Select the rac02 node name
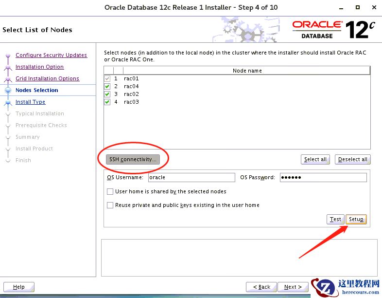The height and width of the screenshot is (298, 382). (131, 94)
